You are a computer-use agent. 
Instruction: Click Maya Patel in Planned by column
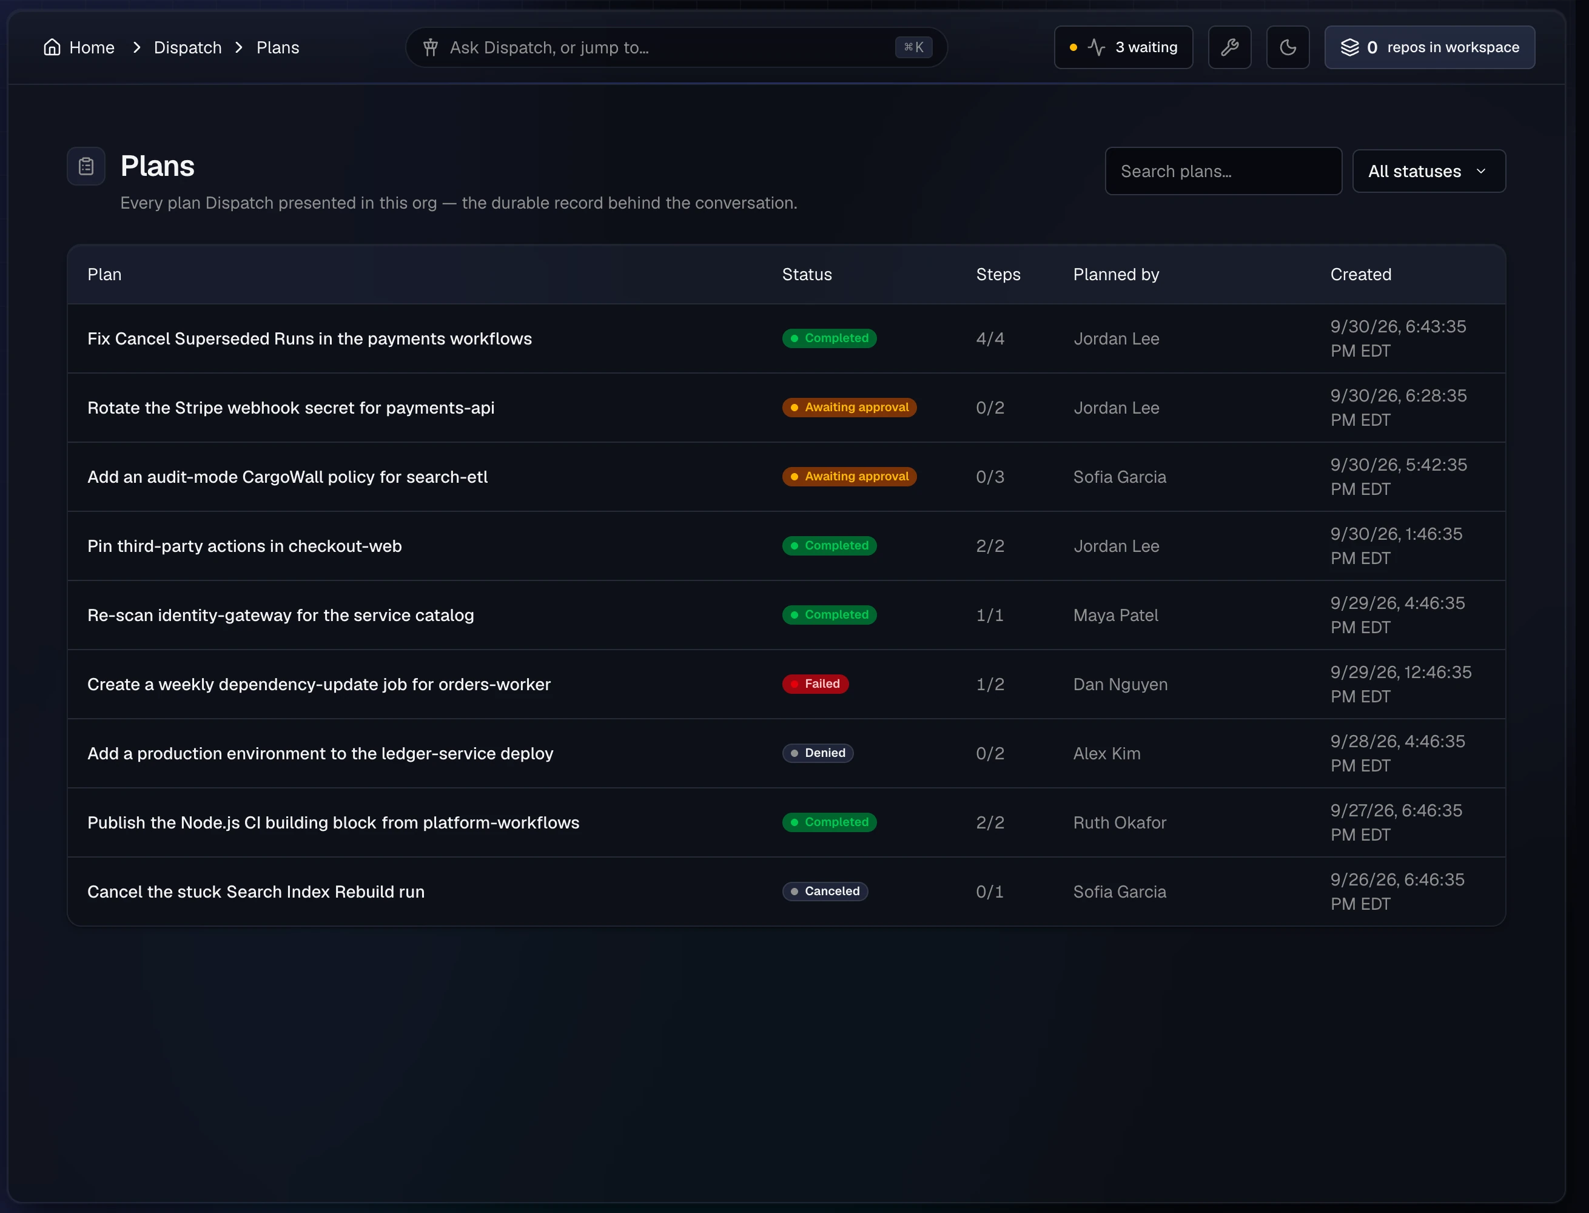pyautogui.click(x=1115, y=615)
